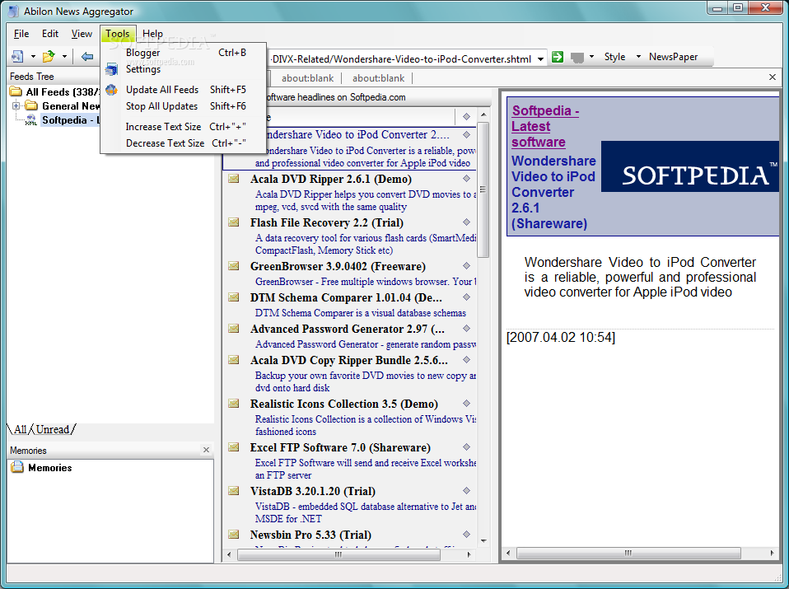Click the green Go arrow button

point(558,57)
